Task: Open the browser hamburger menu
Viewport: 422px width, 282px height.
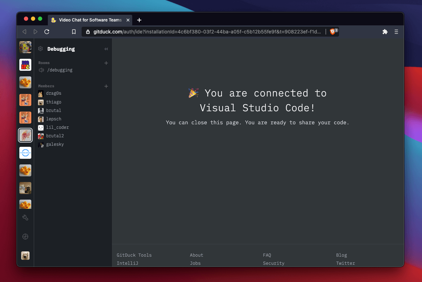Action: point(396,32)
